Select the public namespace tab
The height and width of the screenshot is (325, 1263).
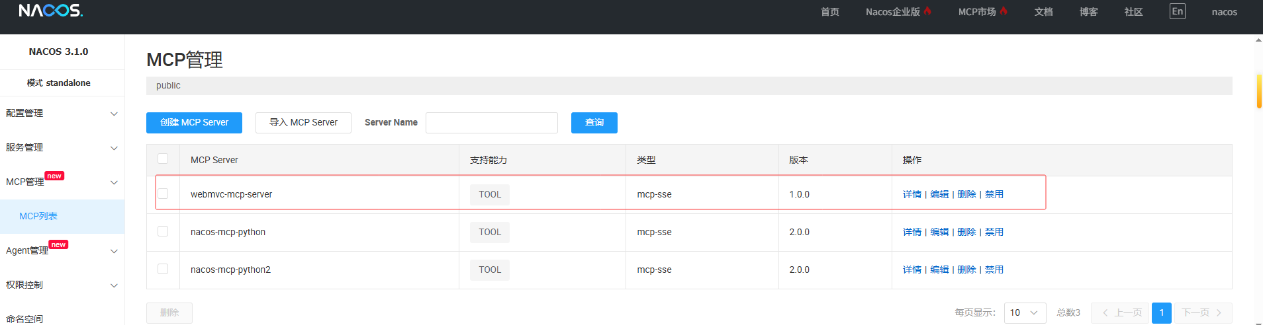[x=168, y=86]
